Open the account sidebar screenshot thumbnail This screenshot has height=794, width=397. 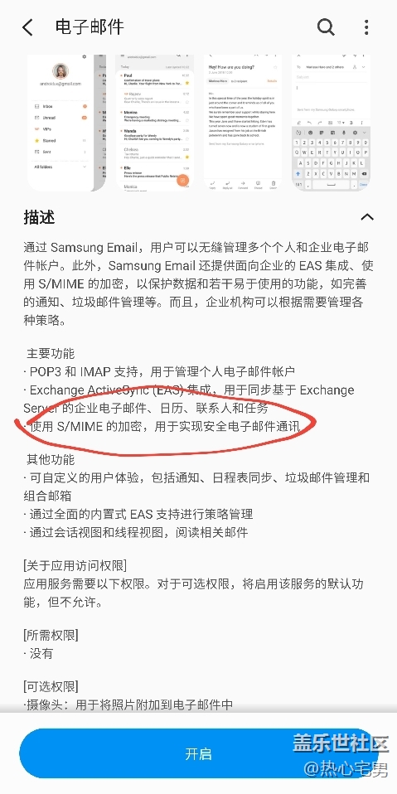click(x=66, y=123)
